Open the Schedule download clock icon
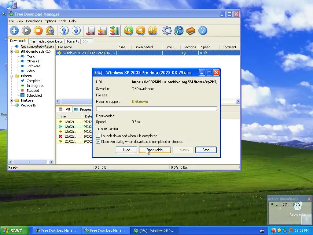 point(50,31)
